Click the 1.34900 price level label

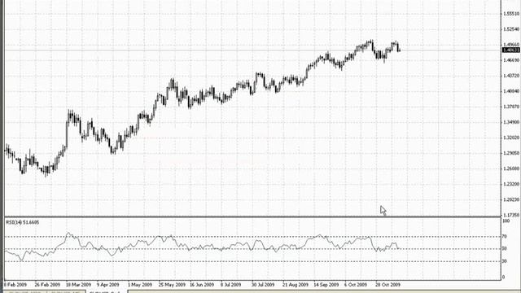point(511,122)
